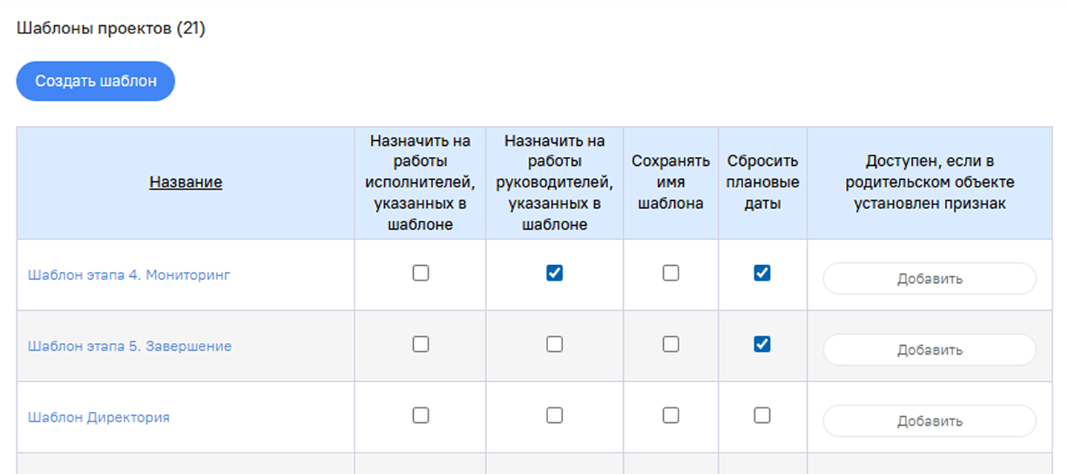Enable "Сохранять имя шаблона" for Шаблон Директория

pyautogui.click(x=670, y=415)
